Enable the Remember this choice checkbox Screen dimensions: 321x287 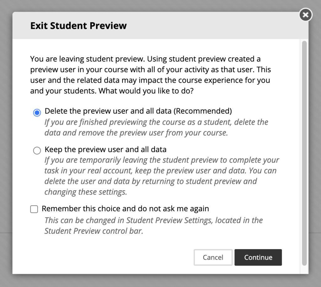tap(34, 209)
